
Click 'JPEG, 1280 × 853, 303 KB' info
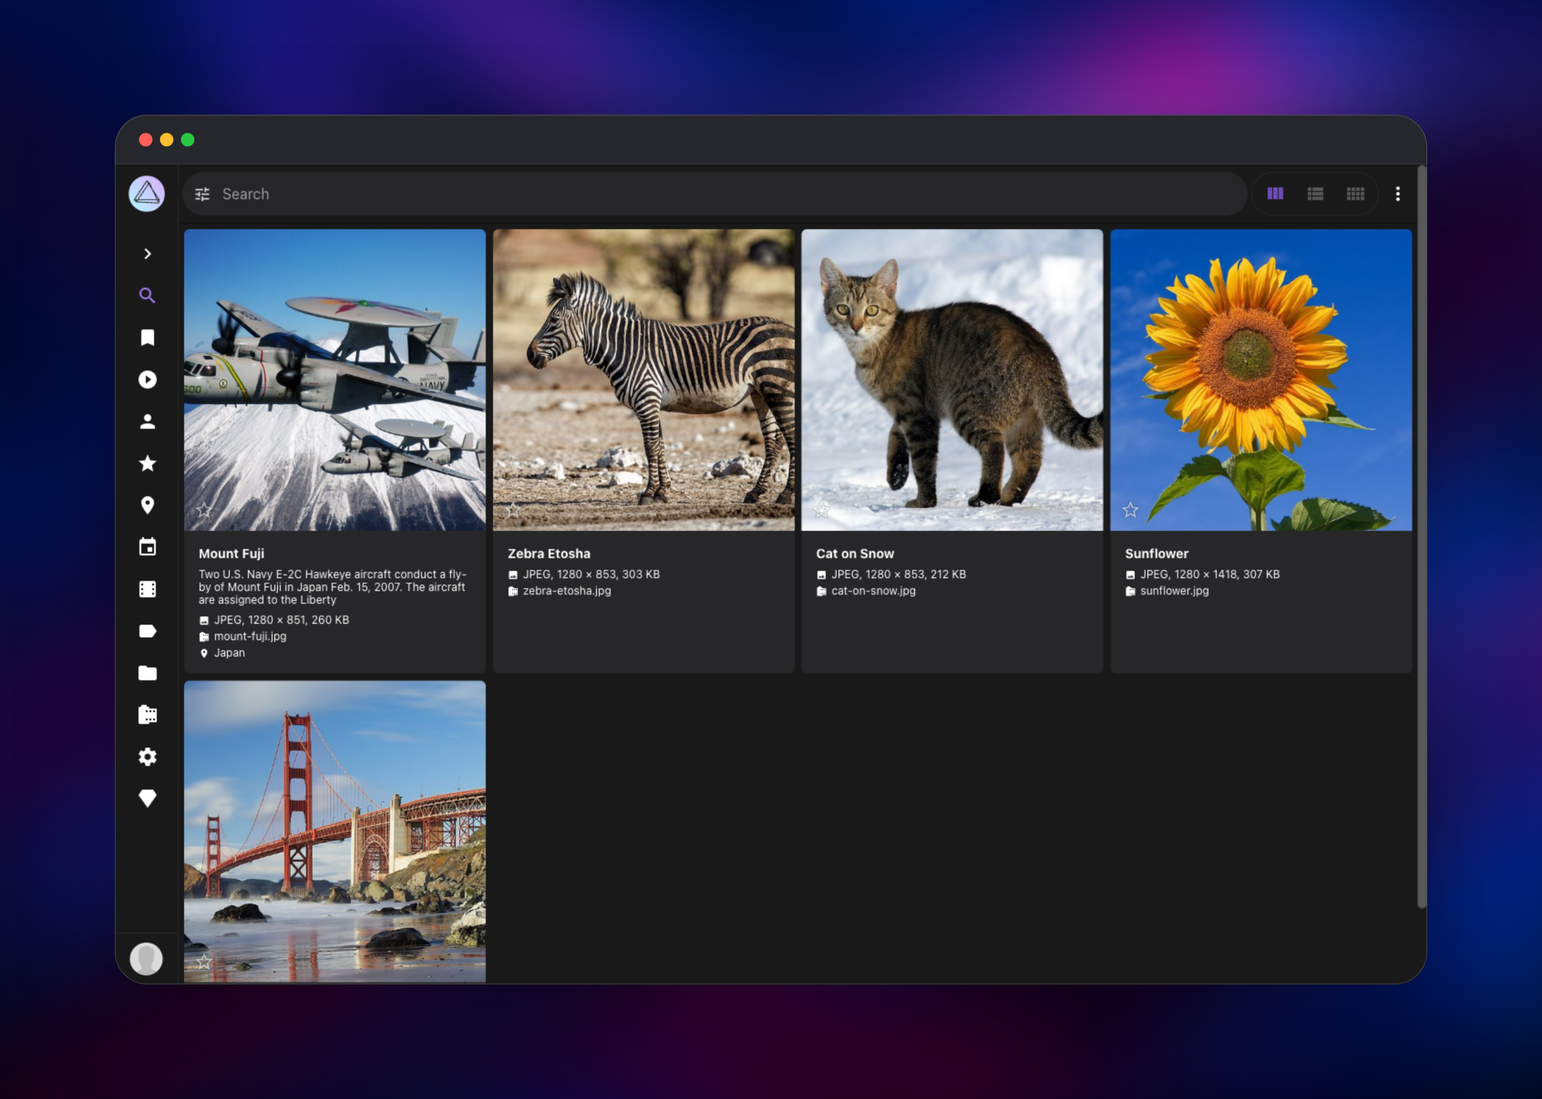tap(591, 574)
